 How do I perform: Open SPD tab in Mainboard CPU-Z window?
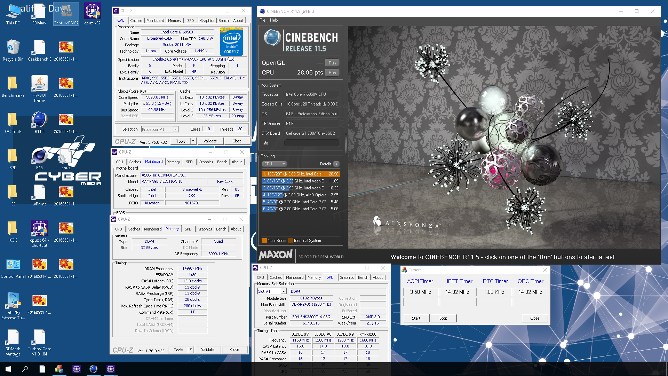(x=189, y=162)
